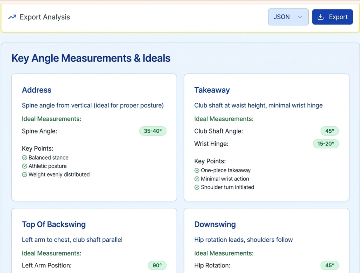Click the Balanced stance checkmark icon
This screenshot has height=273, width=360.
(x=25, y=158)
